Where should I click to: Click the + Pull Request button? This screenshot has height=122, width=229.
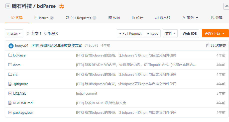[x=131, y=33]
